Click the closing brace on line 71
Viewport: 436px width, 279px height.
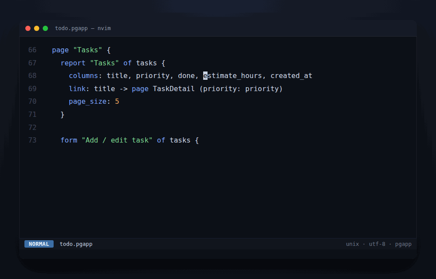coord(62,115)
